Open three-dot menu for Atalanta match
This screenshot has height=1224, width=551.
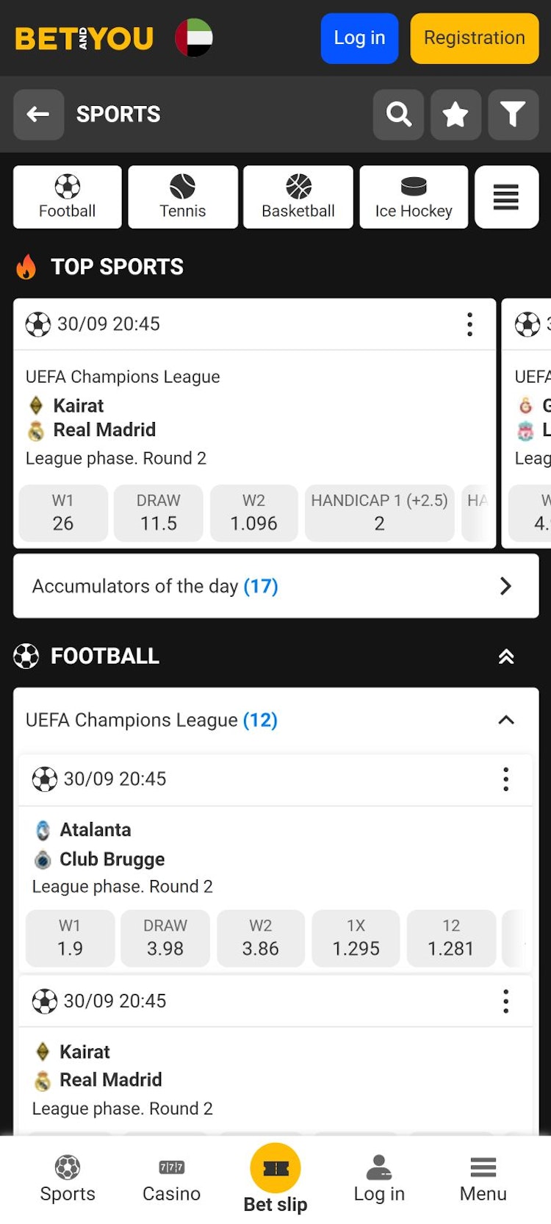(505, 779)
